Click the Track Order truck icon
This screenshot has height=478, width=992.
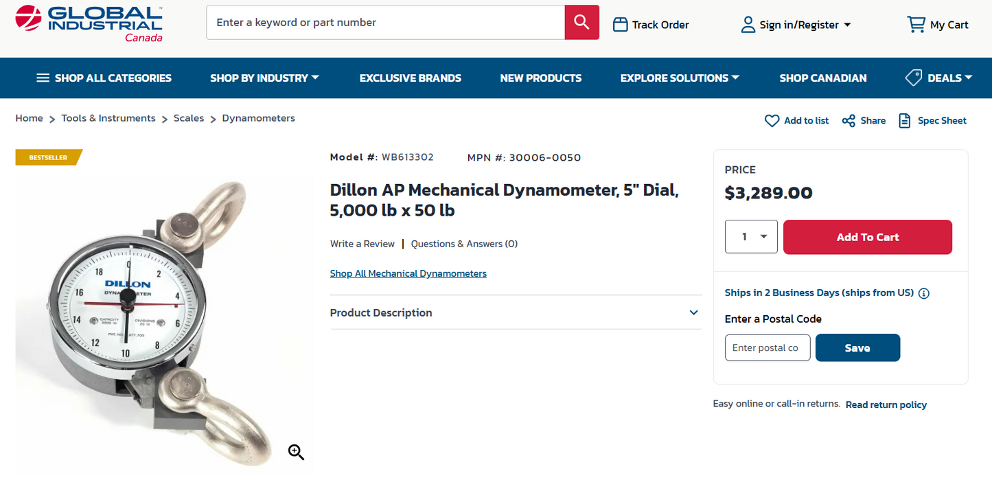pyautogui.click(x=619, y=24)
